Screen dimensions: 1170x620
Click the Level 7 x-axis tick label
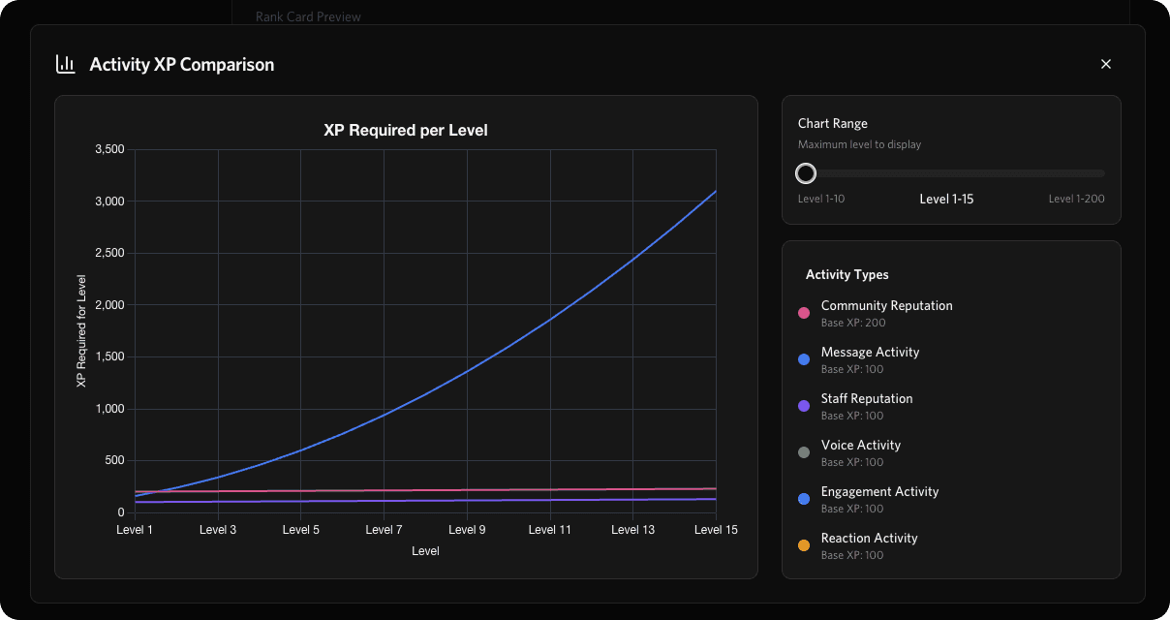[384, 530]
